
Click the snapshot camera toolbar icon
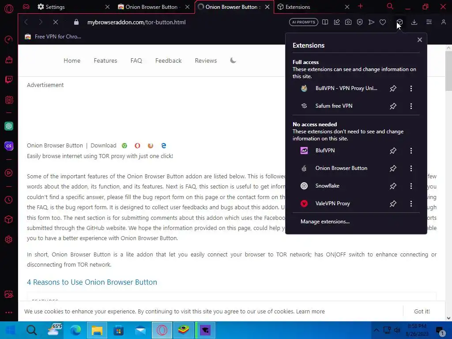(x=348, y=22)
